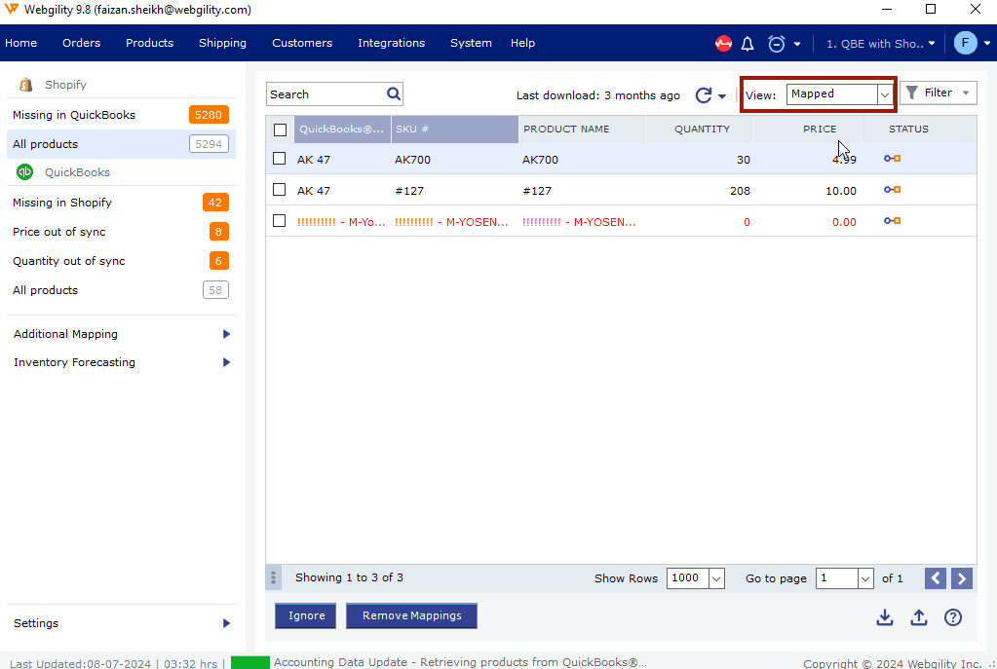Open the Orders menu
The width and height of the screenshot is (997, 669).
pyautogui.click(x=81, y=43)
